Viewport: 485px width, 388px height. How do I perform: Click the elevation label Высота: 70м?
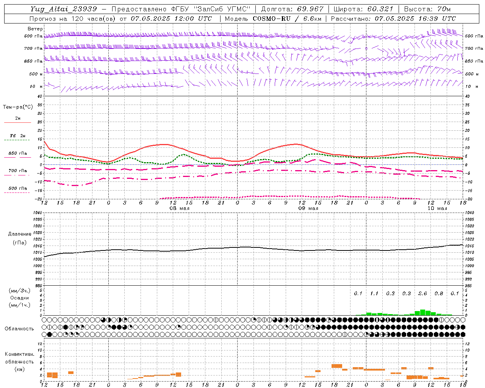[427, 9]
